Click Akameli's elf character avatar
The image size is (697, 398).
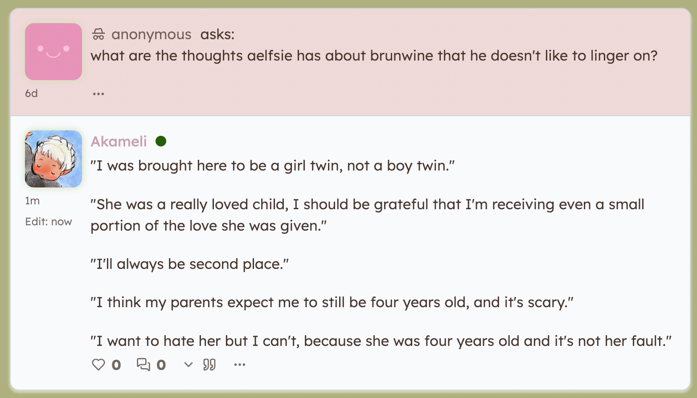pyautogui.click(x=53, y=159)
